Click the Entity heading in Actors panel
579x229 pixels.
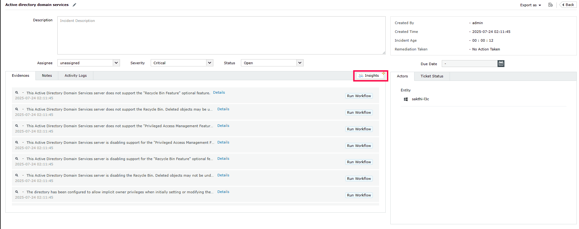click(406, 90)
